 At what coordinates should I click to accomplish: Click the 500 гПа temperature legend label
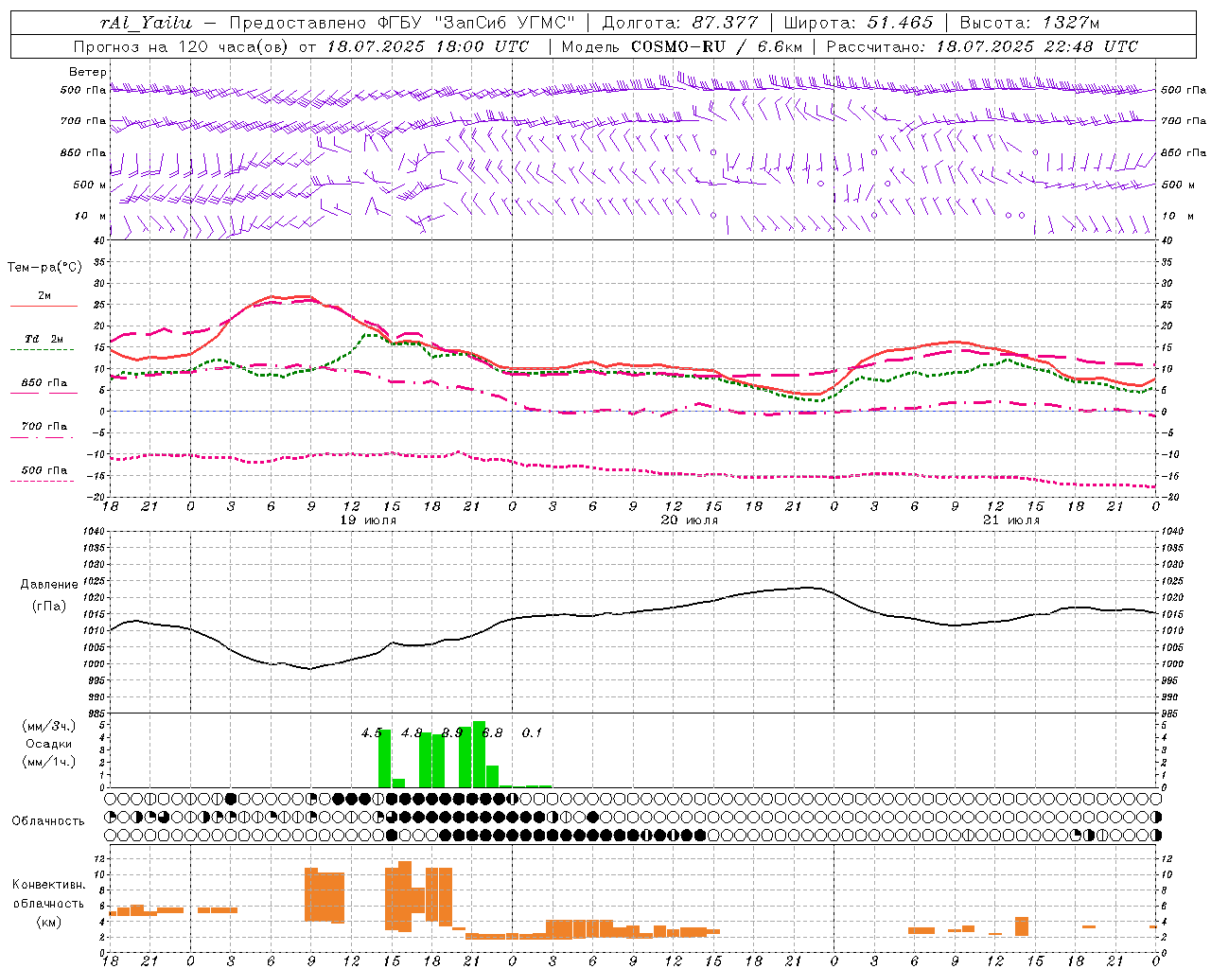[44, 469]
